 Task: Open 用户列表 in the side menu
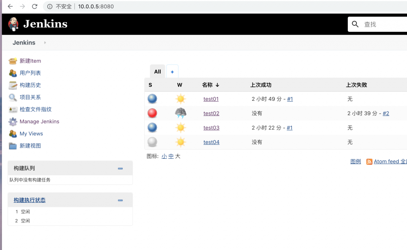click(x=30, y=73)
